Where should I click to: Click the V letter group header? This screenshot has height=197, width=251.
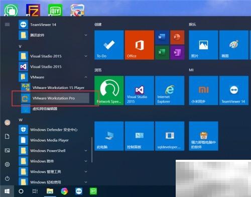point(20,46)
